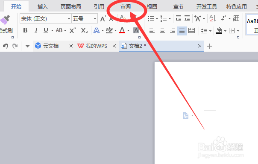This screenshot has width=258, height=164.
Task: Center align text
Action: click(x=162, y=31)
